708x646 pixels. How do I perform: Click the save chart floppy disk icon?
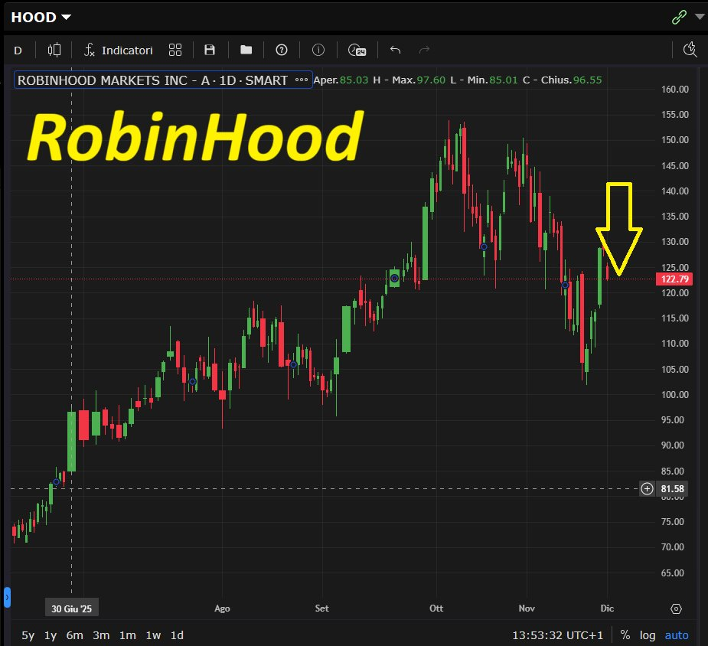pos(210,50)
